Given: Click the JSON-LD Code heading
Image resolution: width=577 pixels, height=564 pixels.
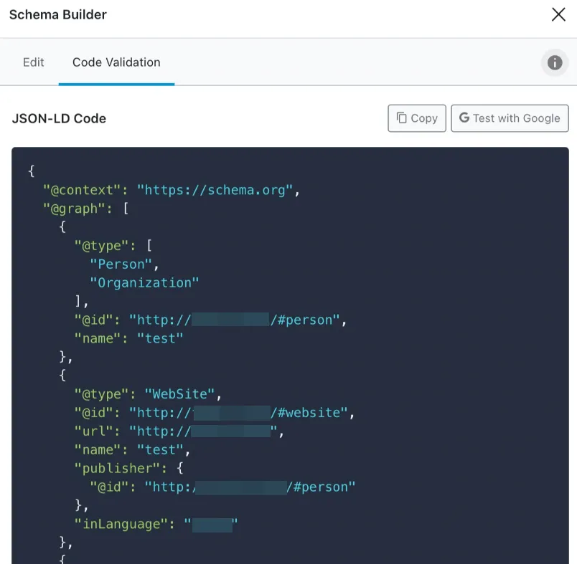Looking at the screenshot, I should pyautogui.click(x=59, y=119).
